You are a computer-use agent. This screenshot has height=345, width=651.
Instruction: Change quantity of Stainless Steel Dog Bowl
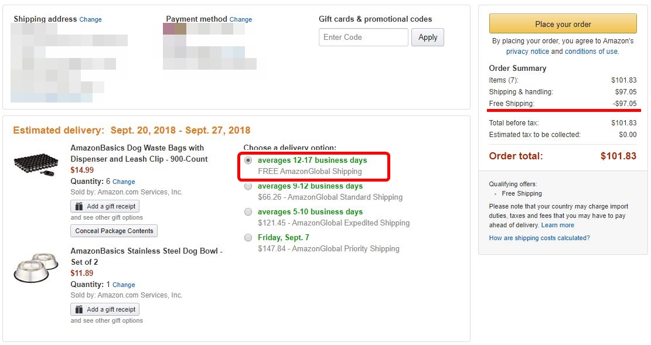(124, 285)
